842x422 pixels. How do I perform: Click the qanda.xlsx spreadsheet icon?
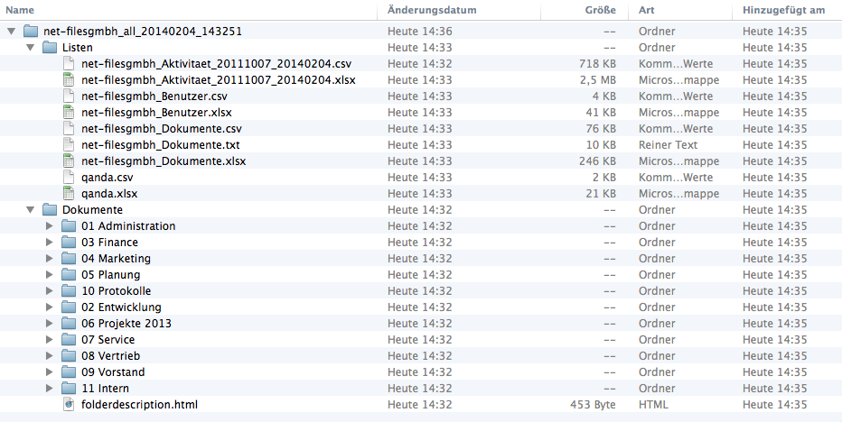point(69,194)
